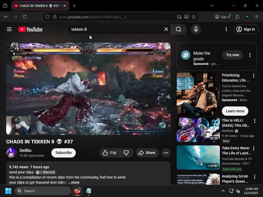Reload the YouTube page
Image resolution: width=263 pixels, height=197 pixels.
click(25, 17)
